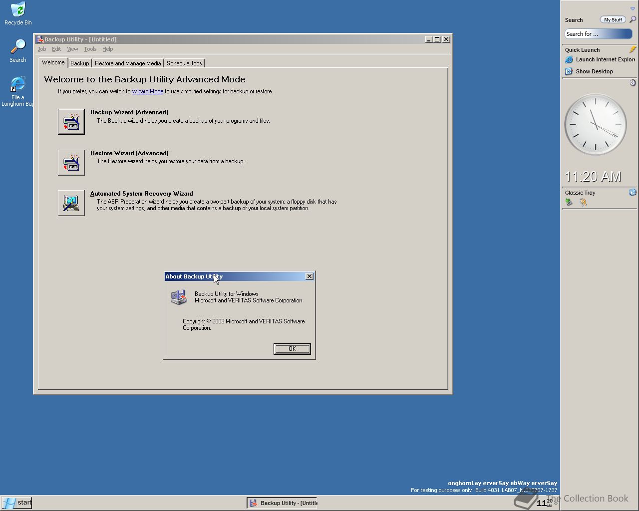Click the sidebar search magnifier icon
Image resolution: width=639 pixels, height=511 pixels.
(x=633, y=19)
